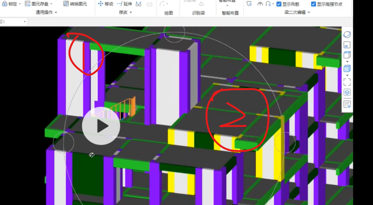Toggle the 显示高强节点 checkbox
The width and height of the screenshot is (373, 205).
313,4
